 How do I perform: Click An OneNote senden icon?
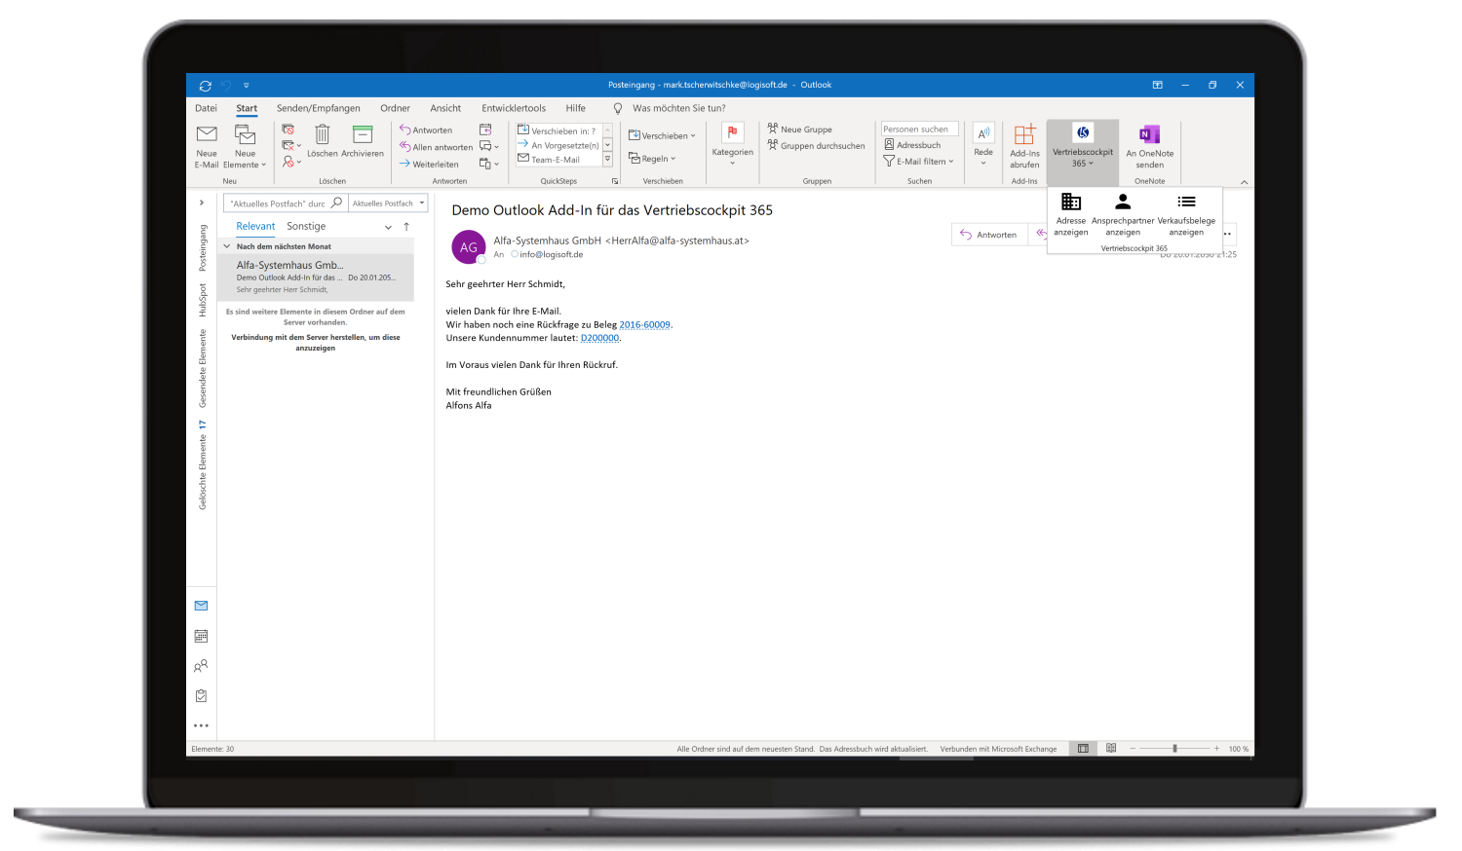coord(1149,134)
